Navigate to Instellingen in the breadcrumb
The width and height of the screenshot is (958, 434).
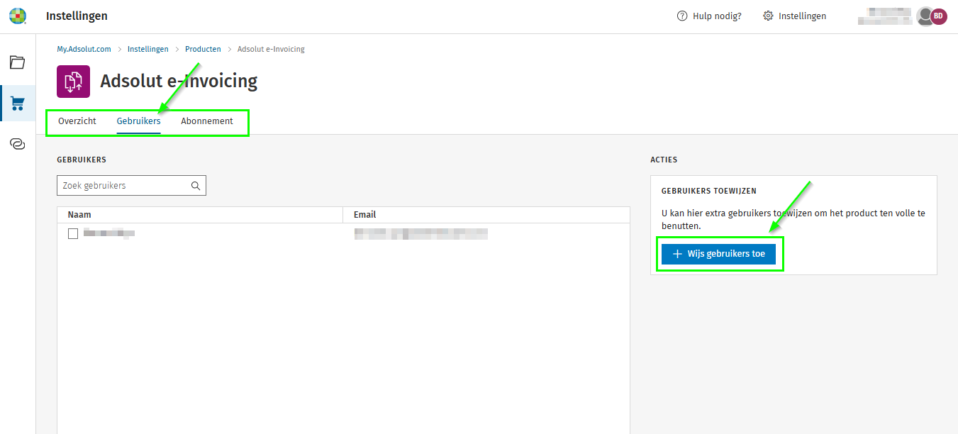(148, 50)
